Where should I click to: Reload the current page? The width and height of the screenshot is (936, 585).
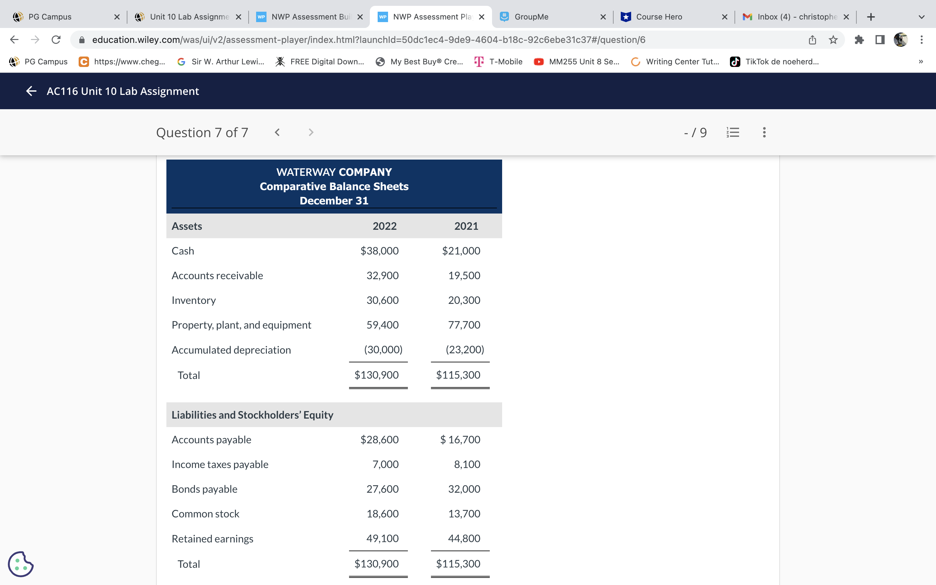tap(56, 40)
